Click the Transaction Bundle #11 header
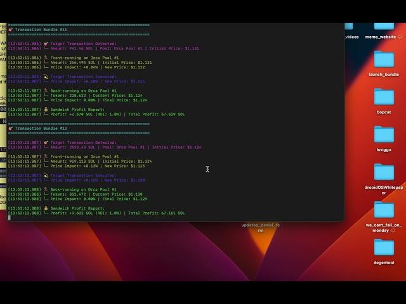Screen dimensions: 406x304 click(x=38, y=30)
